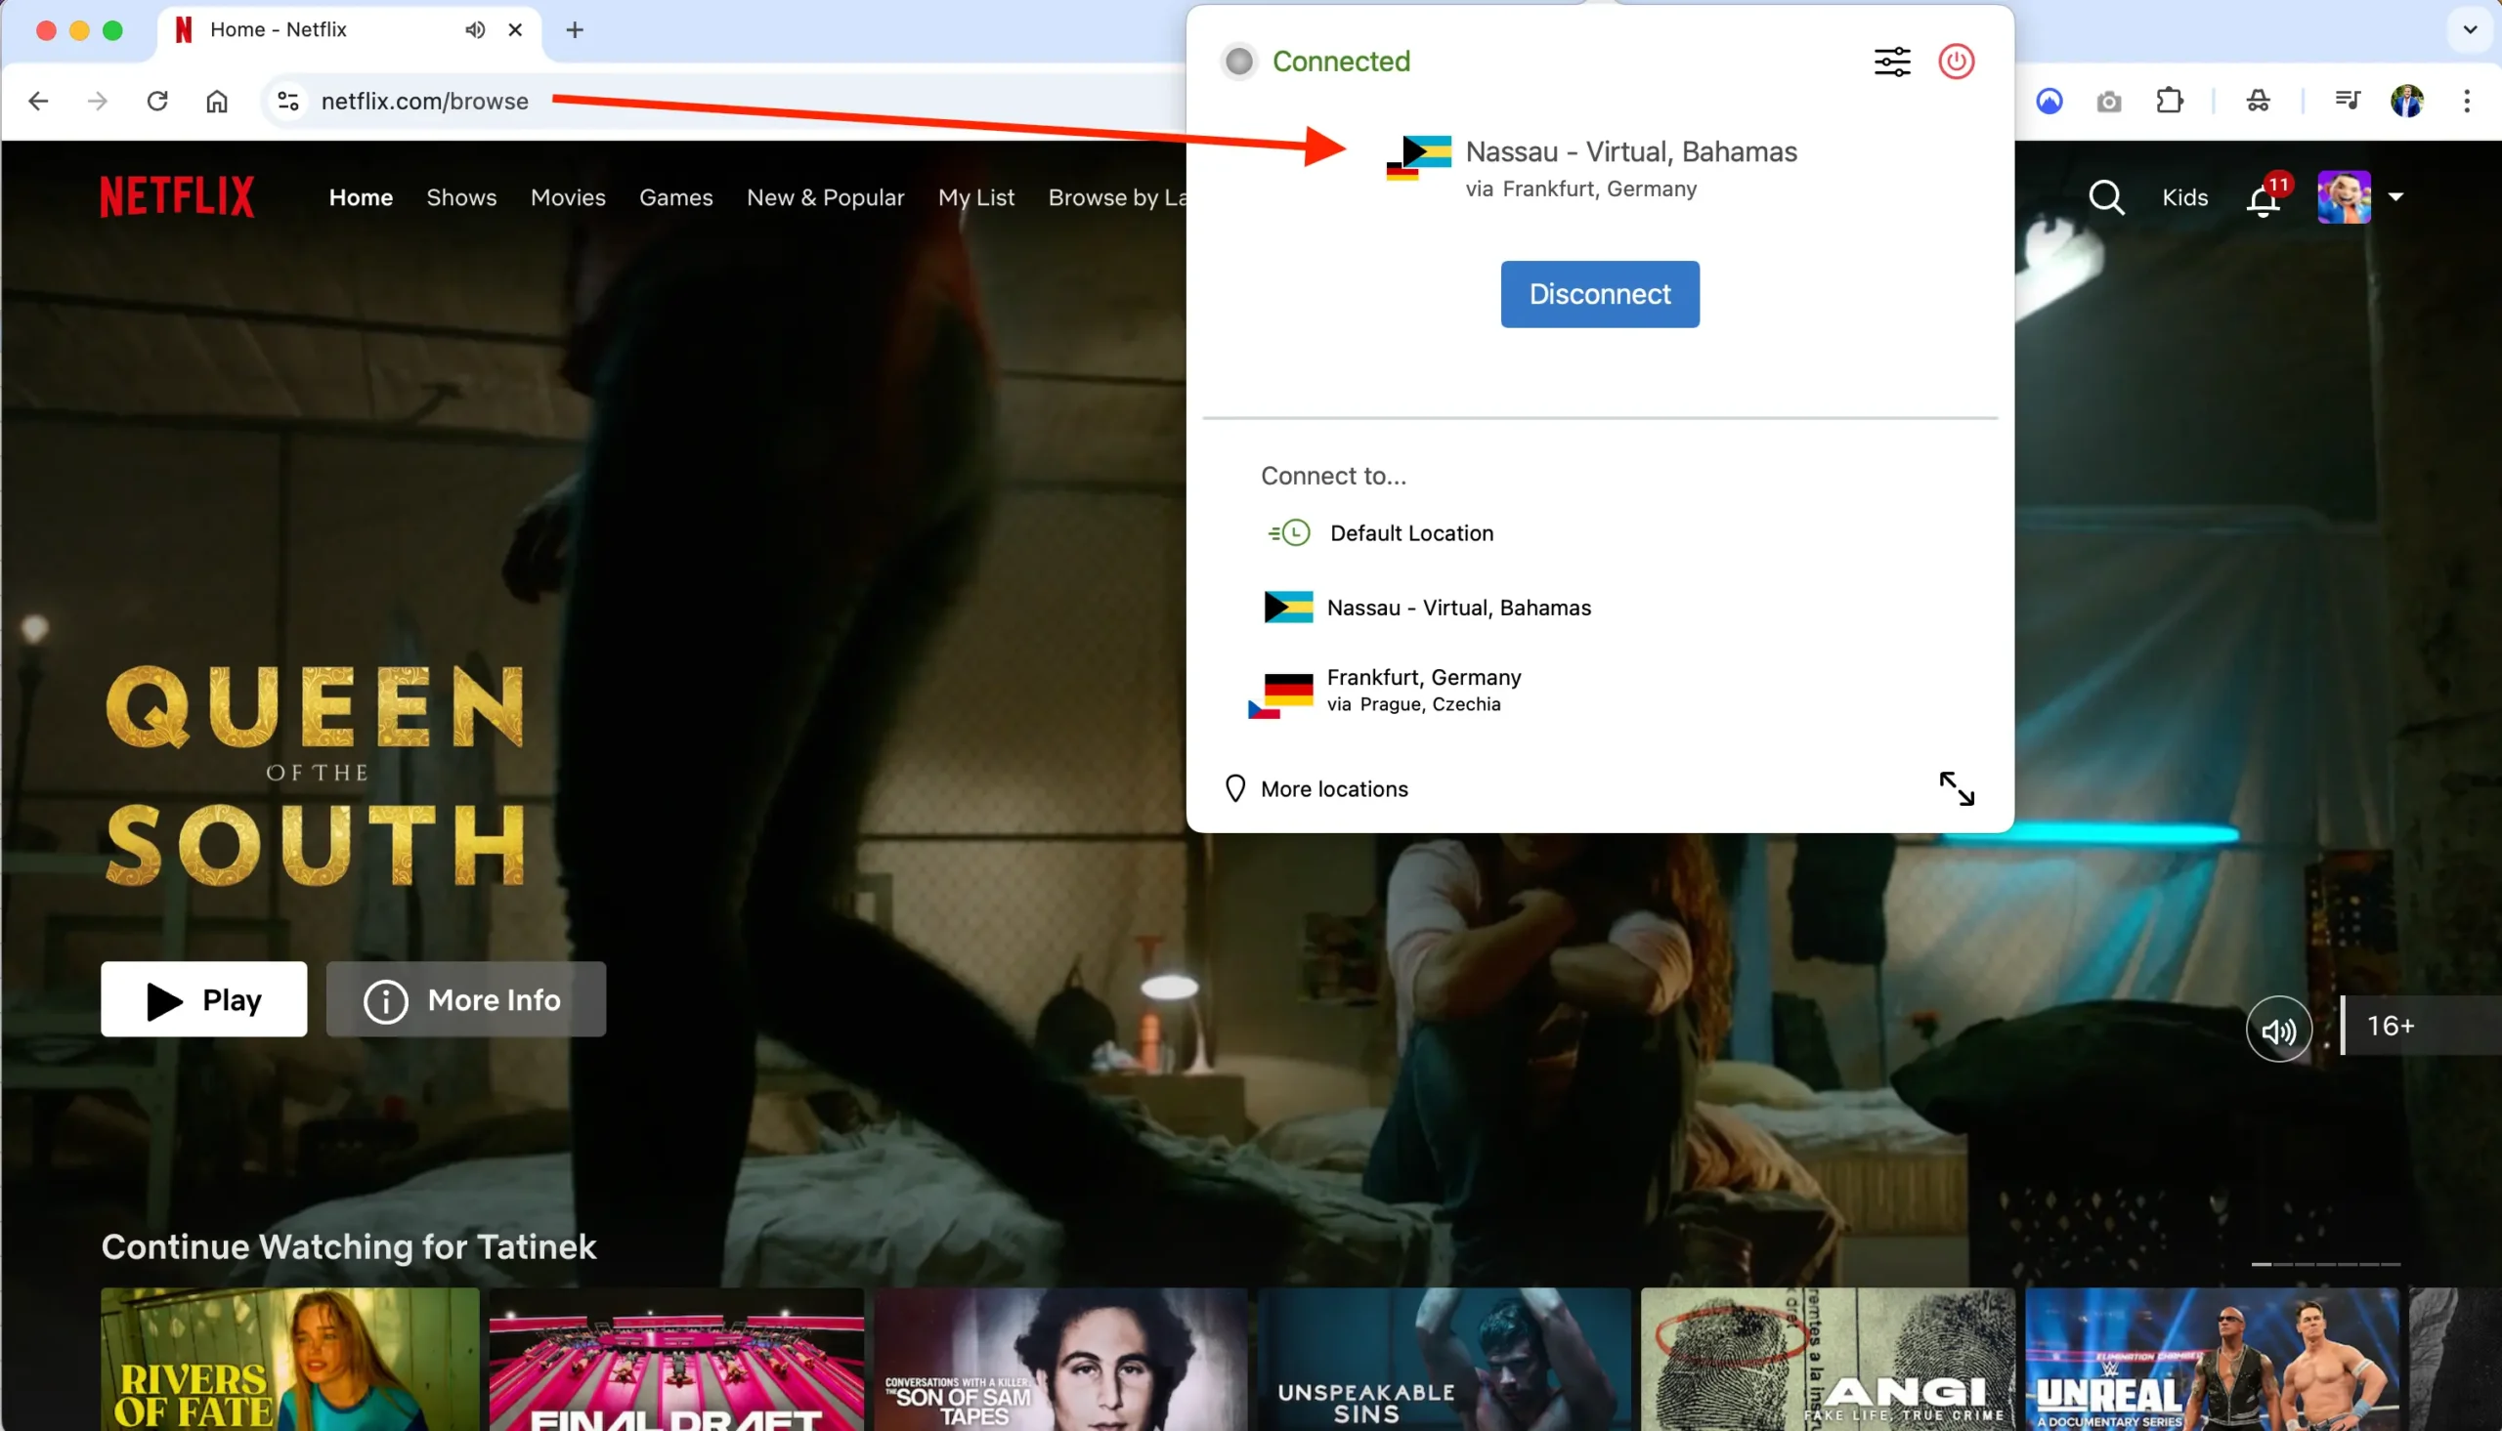2502x1431 pixels.
Task: Click the carousel page position indicator
Action: 2324,1265
